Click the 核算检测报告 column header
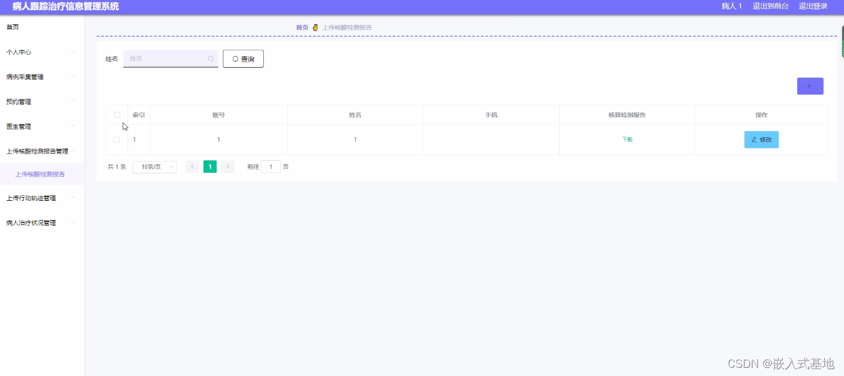The height and width of the screenshot is (376, 844). pos(627,115)
